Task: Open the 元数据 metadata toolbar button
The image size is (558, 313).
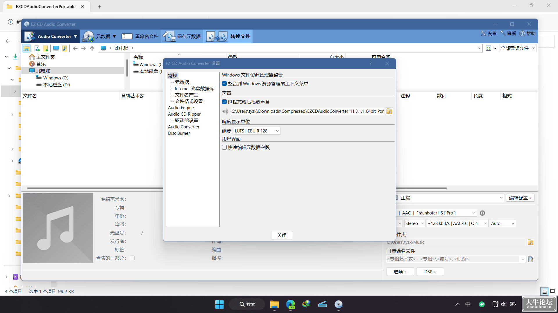Action: point(99,36)
